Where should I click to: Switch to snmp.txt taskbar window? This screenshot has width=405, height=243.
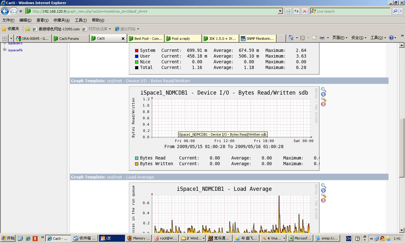(x=327, y=238)
